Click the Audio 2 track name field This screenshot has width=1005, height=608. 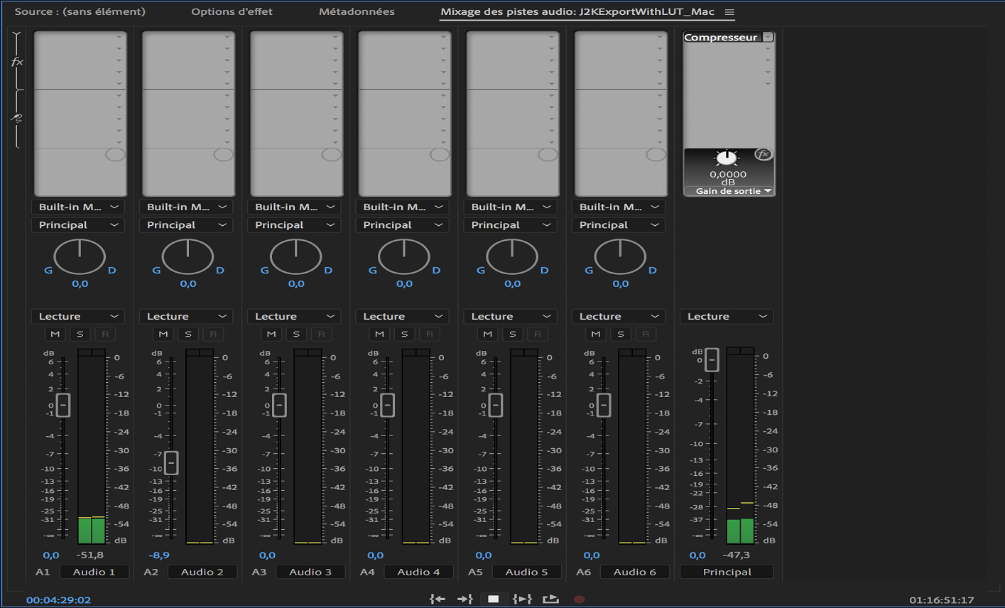pyautogui.click(x=202, y=572)
